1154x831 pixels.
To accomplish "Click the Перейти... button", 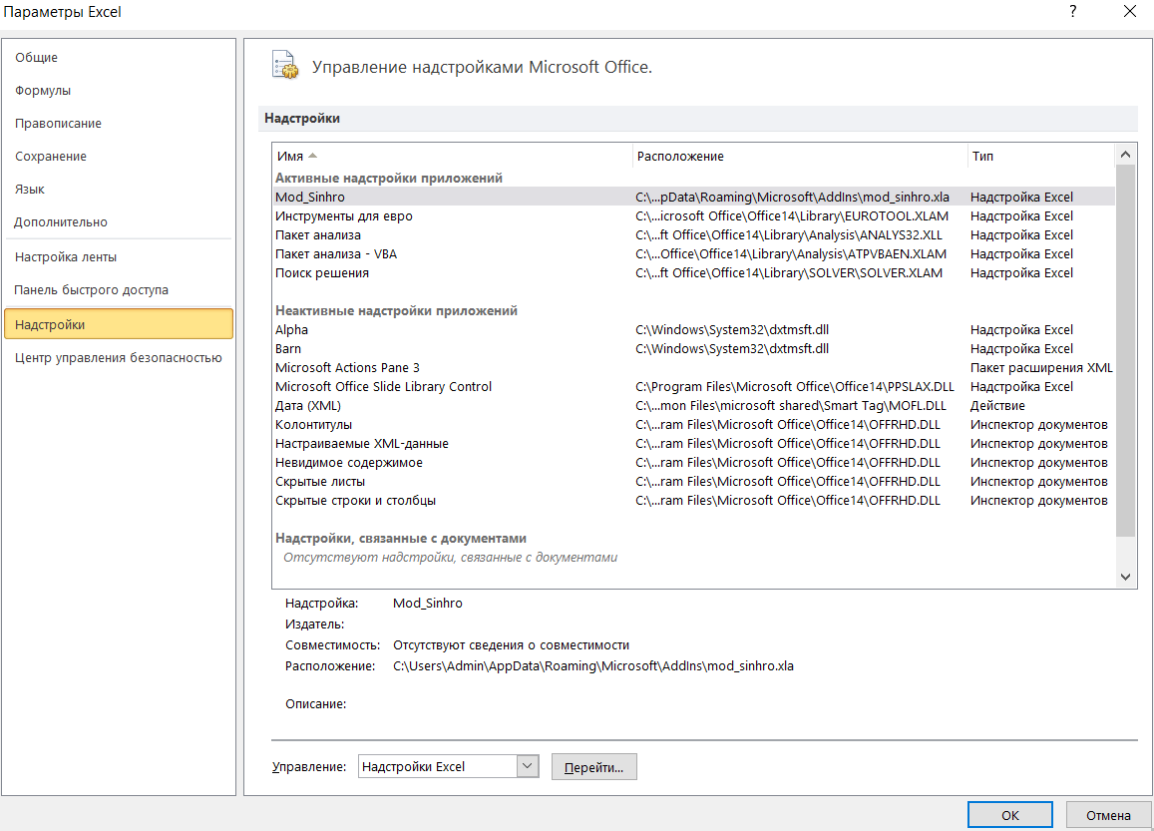I will pyautogui.click(x=593, y=767).
